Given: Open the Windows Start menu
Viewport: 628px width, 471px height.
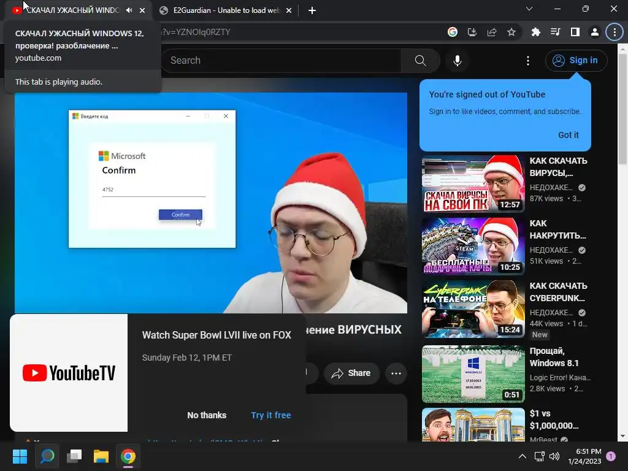Looking at the screenshot, I should 20,456.
